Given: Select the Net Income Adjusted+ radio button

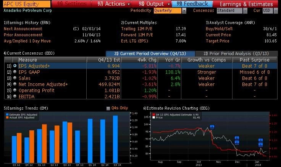Looking at the screenshot, I should [15, 84].
